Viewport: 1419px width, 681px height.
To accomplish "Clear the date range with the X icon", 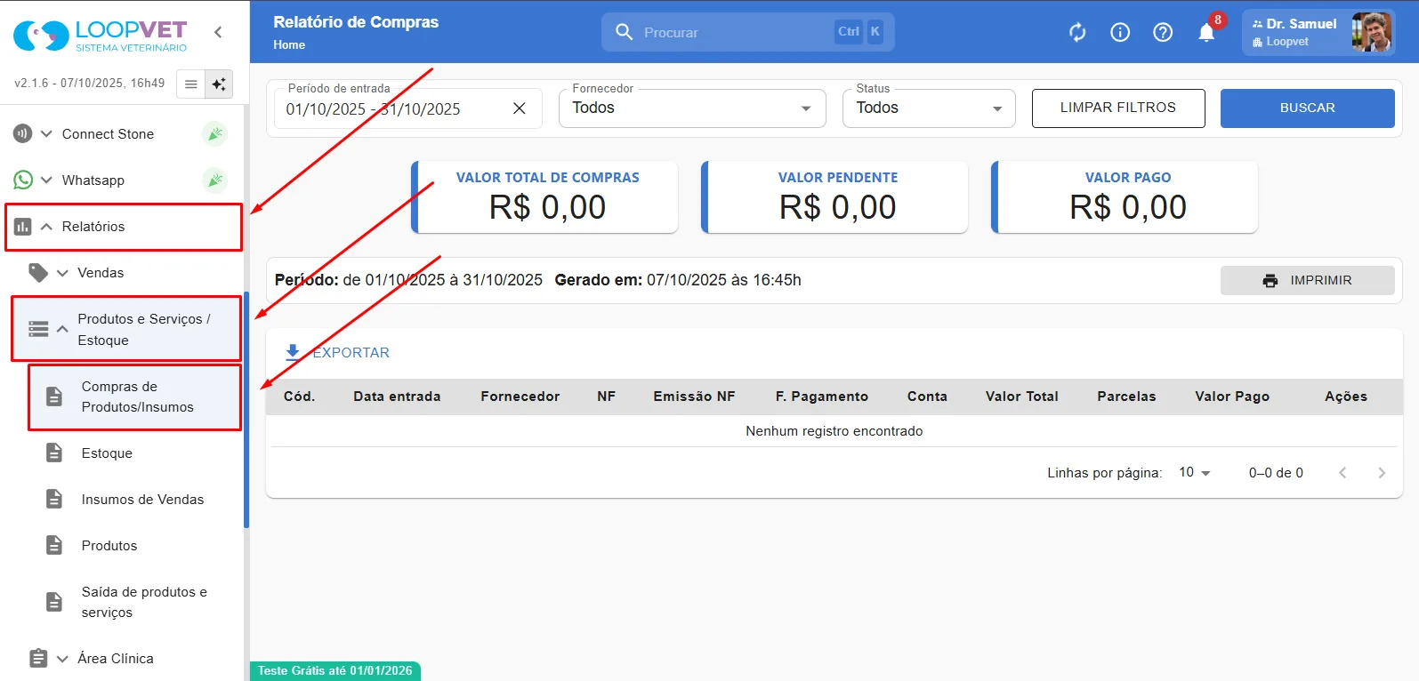I will (520, 108).
